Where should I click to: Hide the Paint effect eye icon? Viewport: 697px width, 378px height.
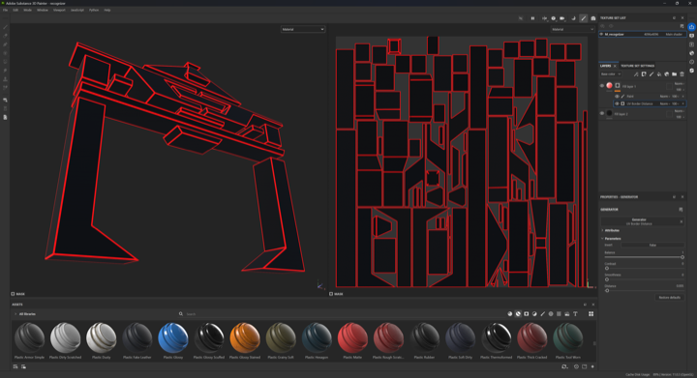click(x=617, y=97)
